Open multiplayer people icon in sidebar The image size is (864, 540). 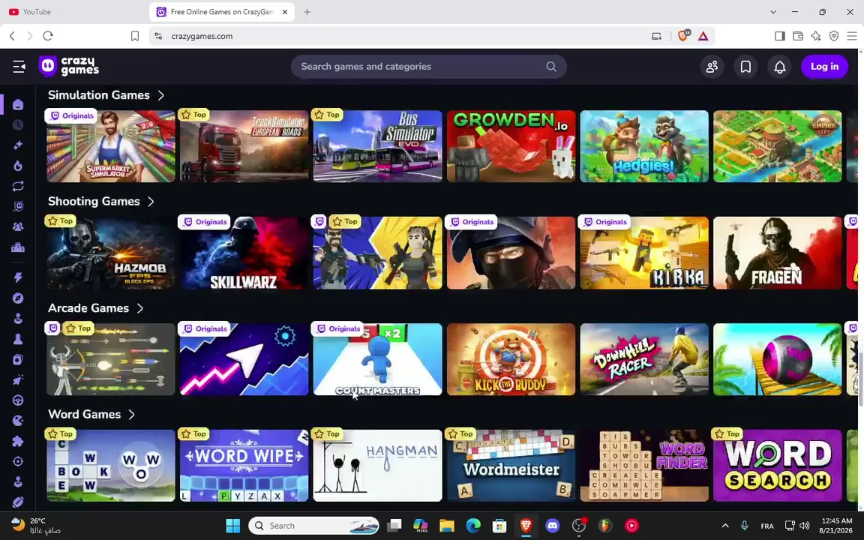coord(18,226)
